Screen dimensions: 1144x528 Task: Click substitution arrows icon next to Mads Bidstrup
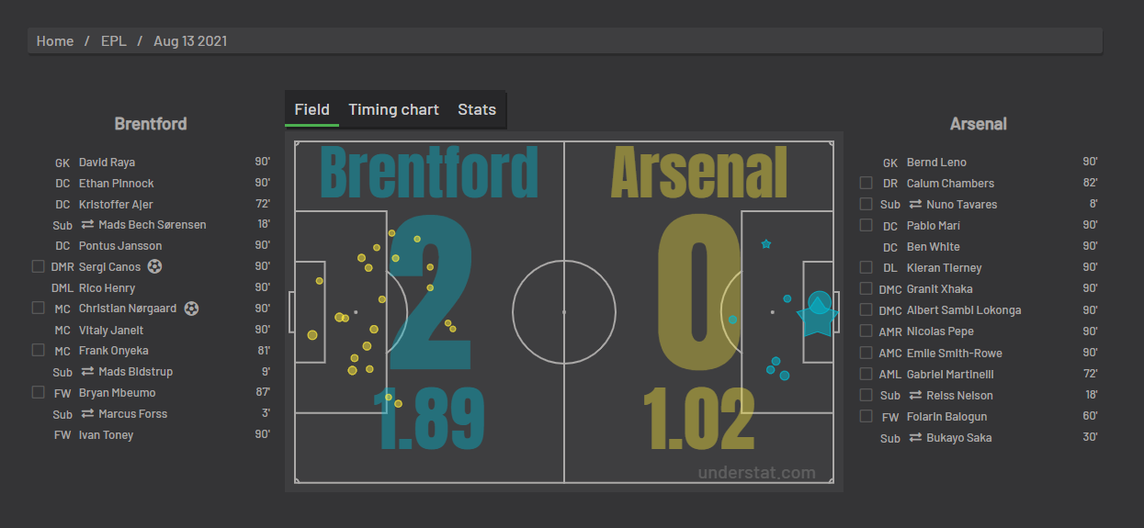(x=88, y=372)
